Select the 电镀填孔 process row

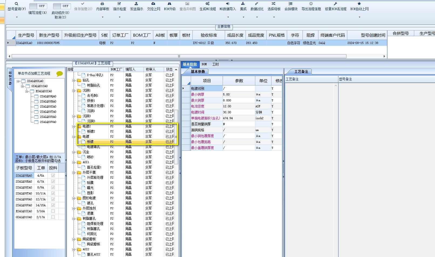[x=93, y=147]
